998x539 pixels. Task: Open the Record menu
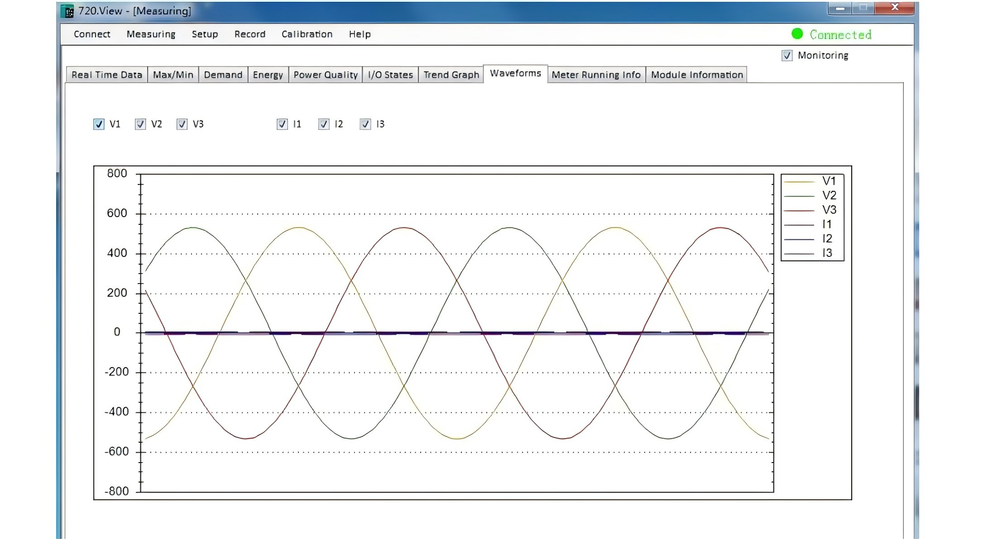pyautogui.click(x=250, y=34)
